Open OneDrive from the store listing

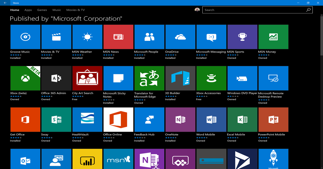180,37
